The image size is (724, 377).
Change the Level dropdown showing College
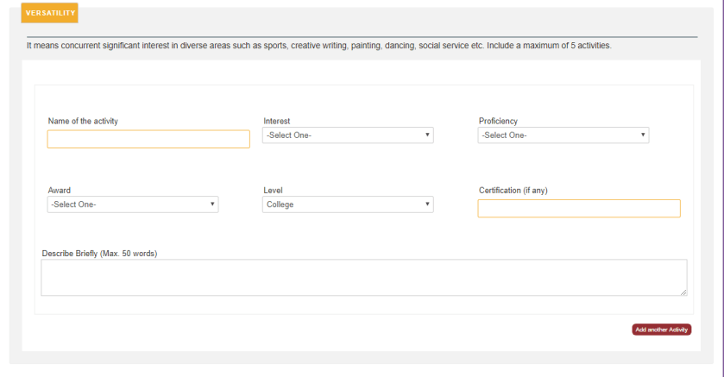348,204
